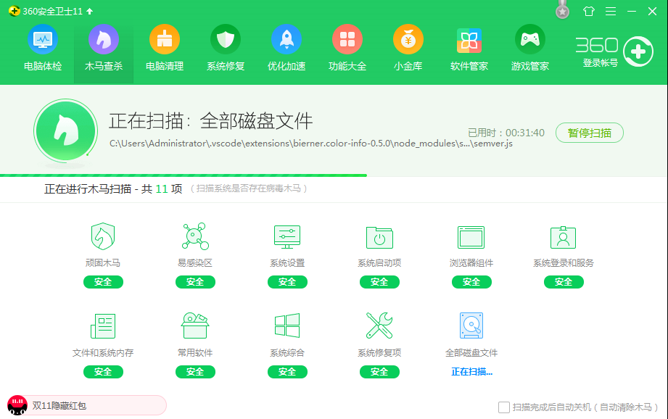Open the 功能大全 all-features icon

(347, 40)
